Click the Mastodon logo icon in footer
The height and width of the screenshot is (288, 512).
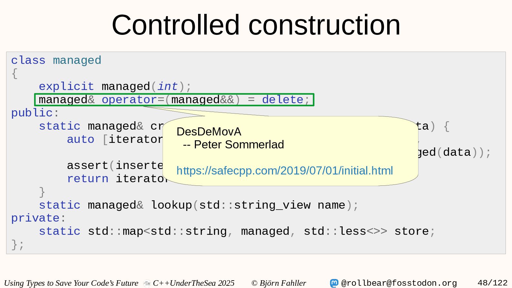tap(334, 283)
